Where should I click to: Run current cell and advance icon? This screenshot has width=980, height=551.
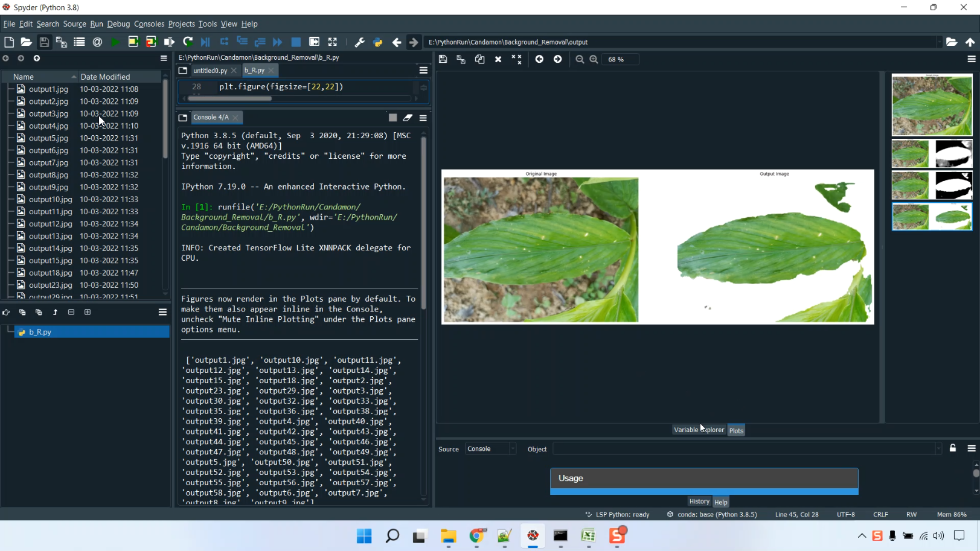coord(151,42)
